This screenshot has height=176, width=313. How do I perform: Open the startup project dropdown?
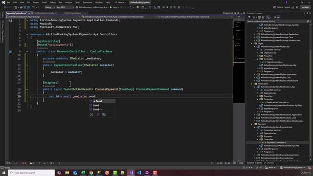pos(92,7)
